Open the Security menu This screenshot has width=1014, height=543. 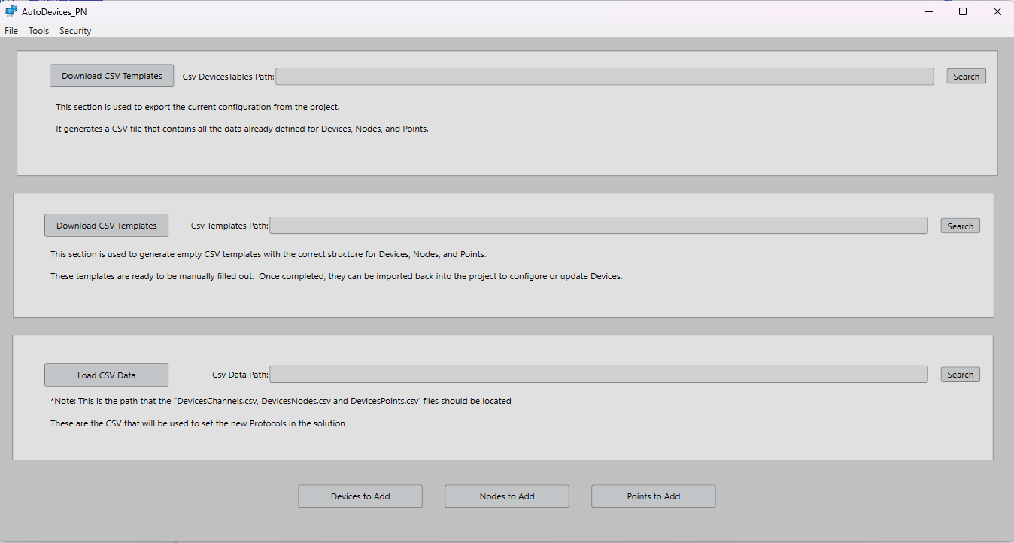point(75,31)
